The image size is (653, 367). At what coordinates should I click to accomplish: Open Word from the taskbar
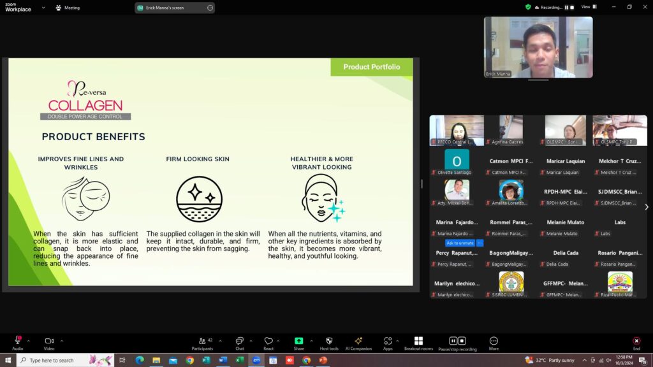pos(223,360)
